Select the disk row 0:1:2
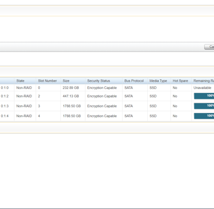The image size is (214, 209). 107,96
